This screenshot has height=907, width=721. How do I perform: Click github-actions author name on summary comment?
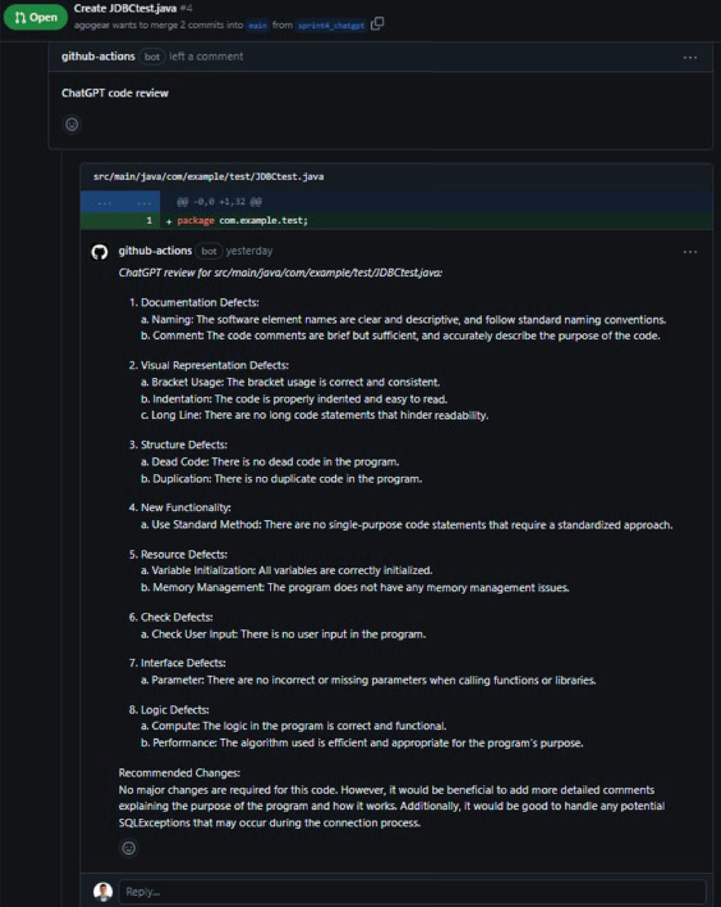point(98,56)
